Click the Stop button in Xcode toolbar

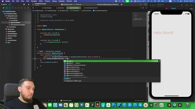(24, 5)
